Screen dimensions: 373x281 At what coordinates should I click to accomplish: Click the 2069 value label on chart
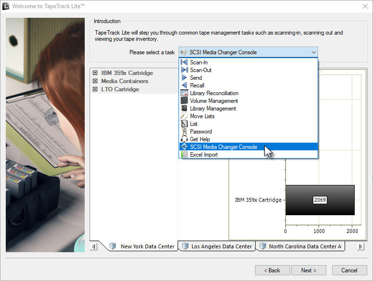[320, 200]
